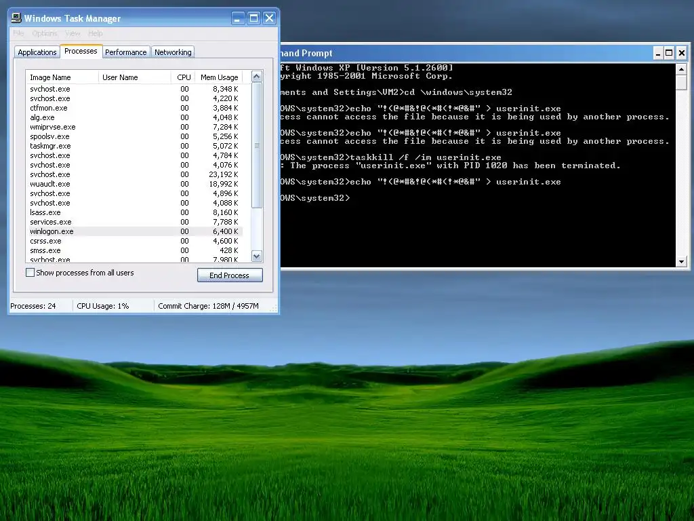This screenshot has width=694, height=521.
Task: Select the services.exe process
Action: 134,222
